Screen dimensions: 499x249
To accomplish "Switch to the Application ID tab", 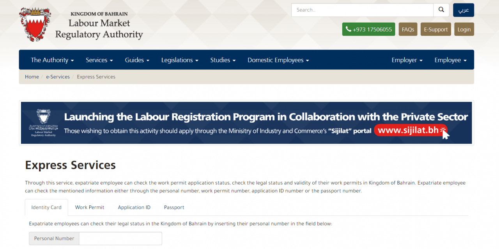I will tap(134, 207).
